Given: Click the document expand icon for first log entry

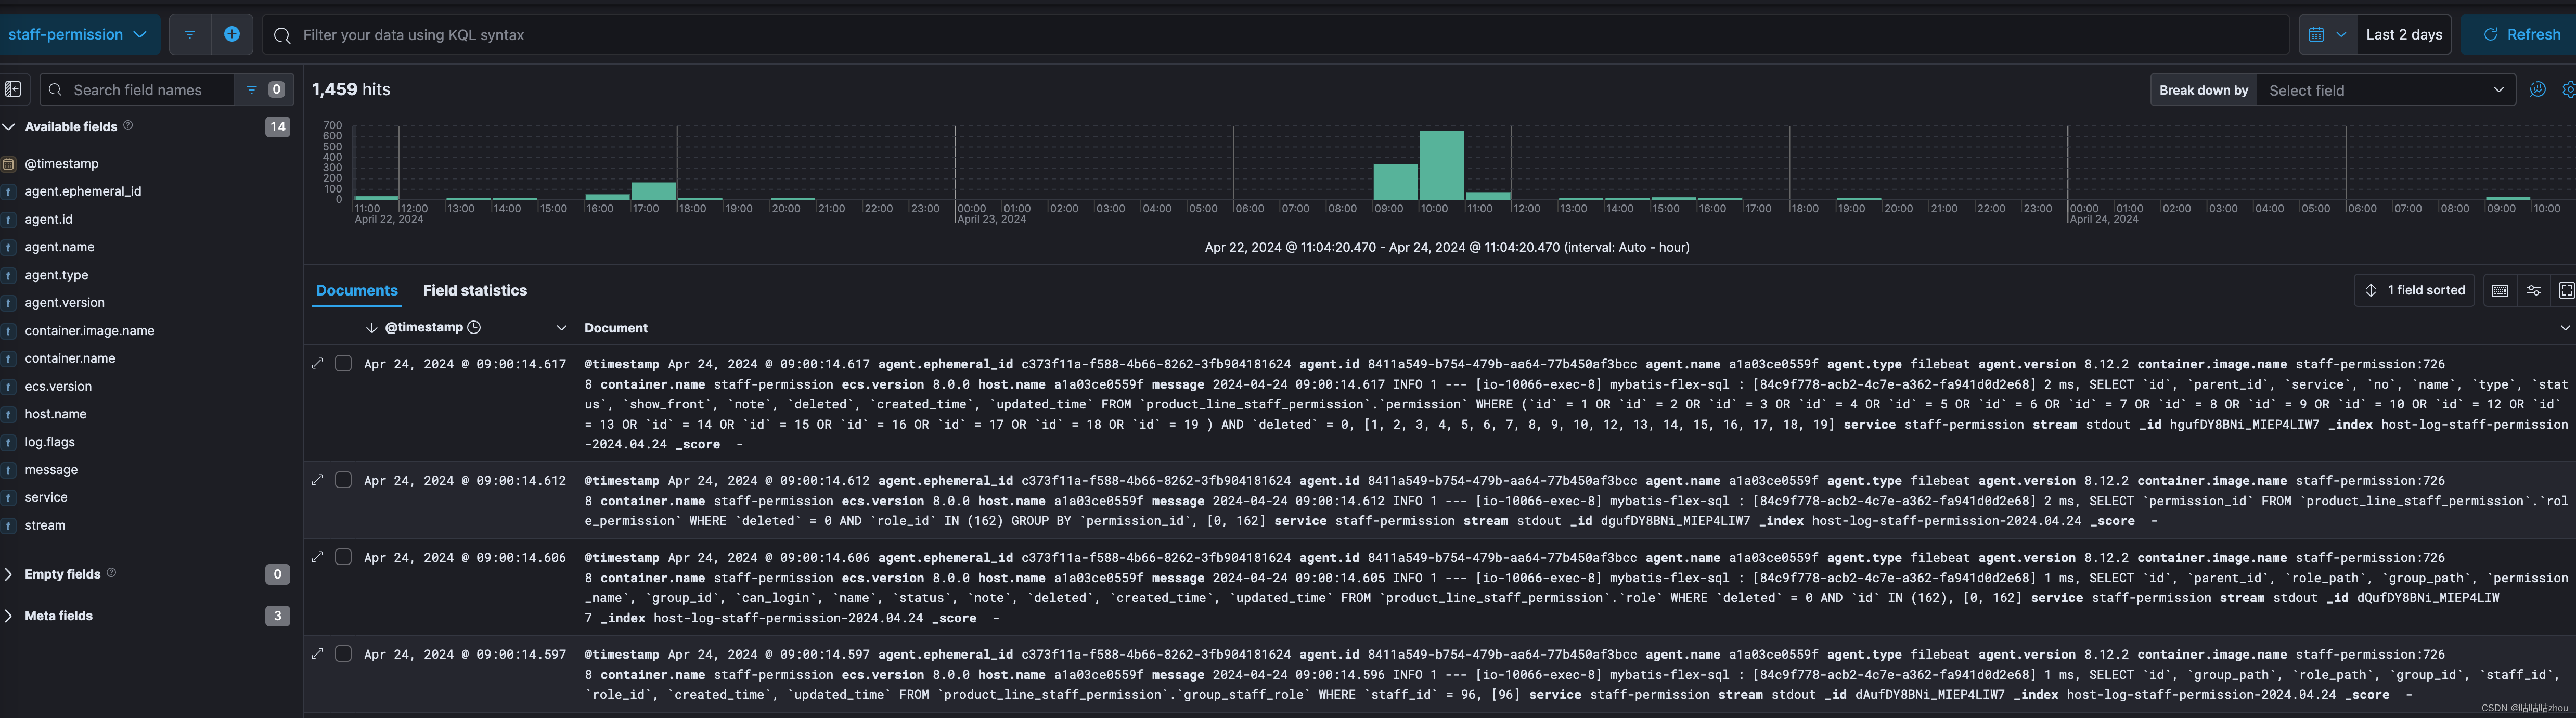Looking at the screenshot, I should pyautogui.click(x=317, y=362).
